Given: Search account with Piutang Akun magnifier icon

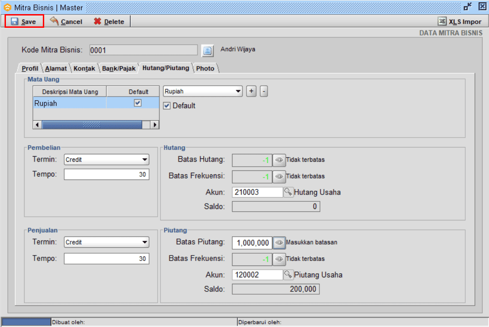Looking at the screenshot, I should click(x=288, y=275).
